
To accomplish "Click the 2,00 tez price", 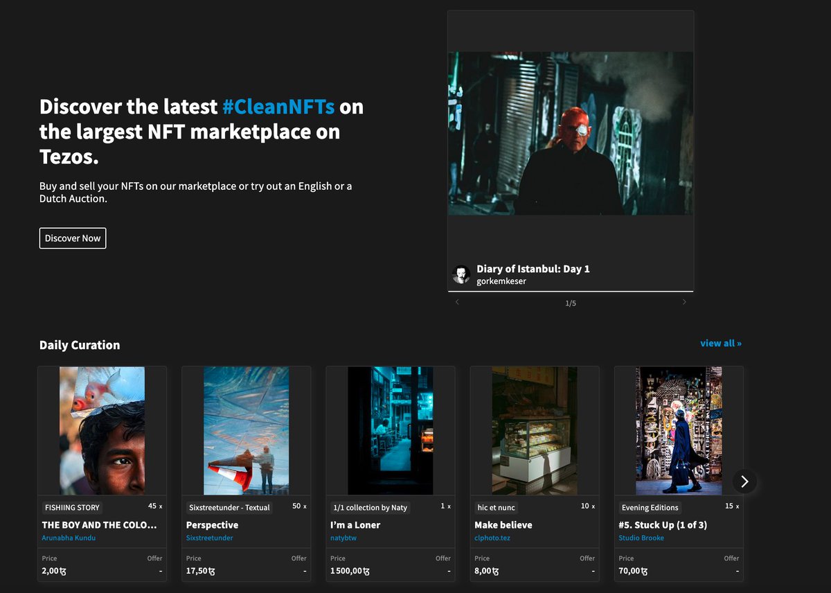I will (x=54, y=572).
